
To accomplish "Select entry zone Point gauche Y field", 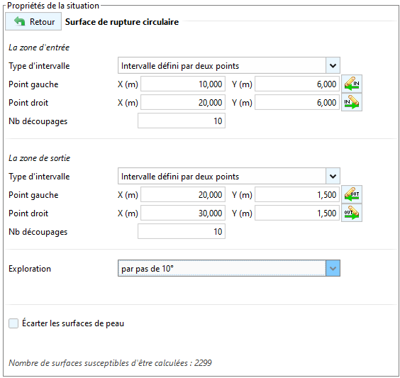I will [297, 84].
